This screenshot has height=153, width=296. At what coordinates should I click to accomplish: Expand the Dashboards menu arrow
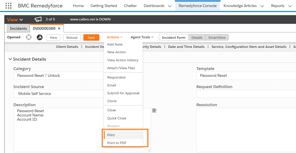(170, 6)
